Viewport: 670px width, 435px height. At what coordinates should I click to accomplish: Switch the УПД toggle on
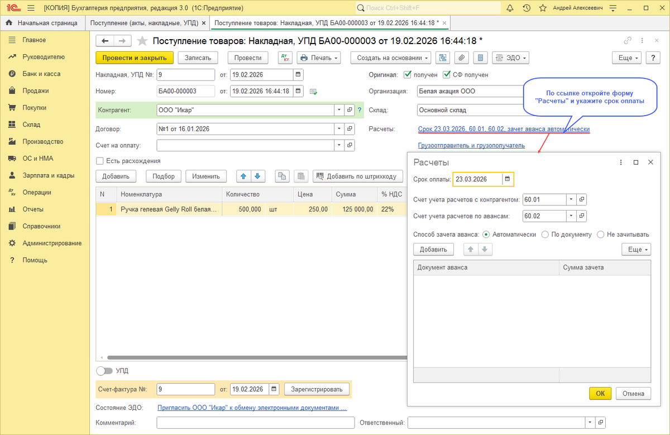coord(104,371)
